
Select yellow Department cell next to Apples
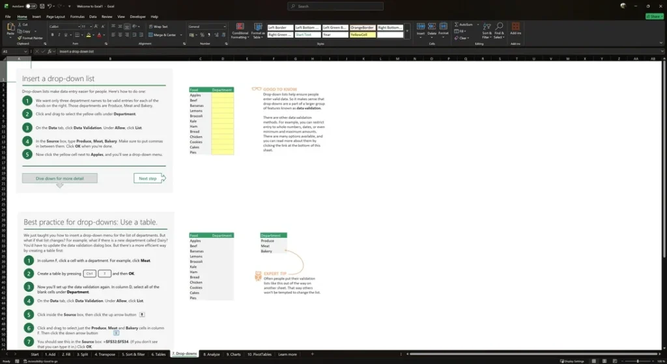[223, 95]
